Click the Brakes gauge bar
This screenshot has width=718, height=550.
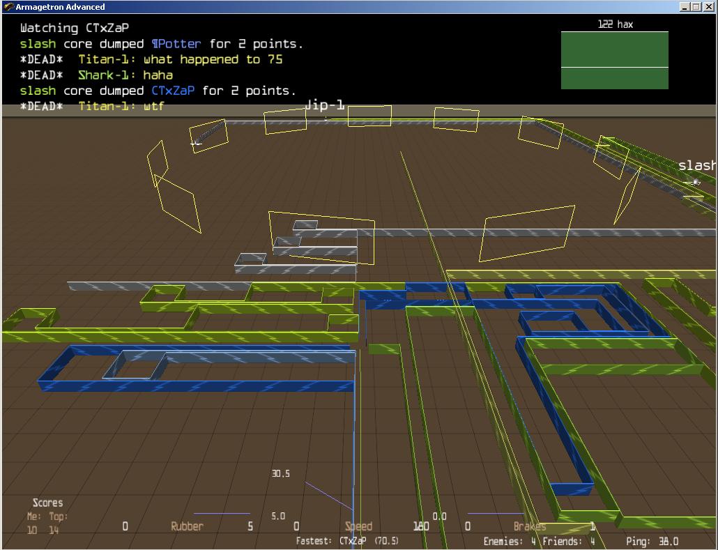click(495, 513)
